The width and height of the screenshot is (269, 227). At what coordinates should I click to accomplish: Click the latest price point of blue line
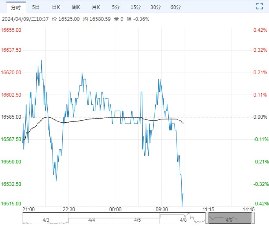pyautogui.click(x=183, y=194)
